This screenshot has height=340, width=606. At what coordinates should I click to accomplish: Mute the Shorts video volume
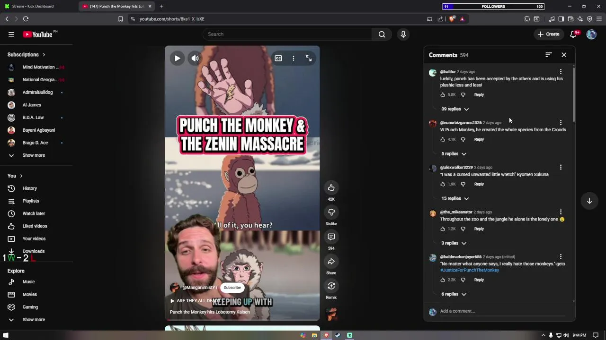pyautogui.click(x=195, y=58)
